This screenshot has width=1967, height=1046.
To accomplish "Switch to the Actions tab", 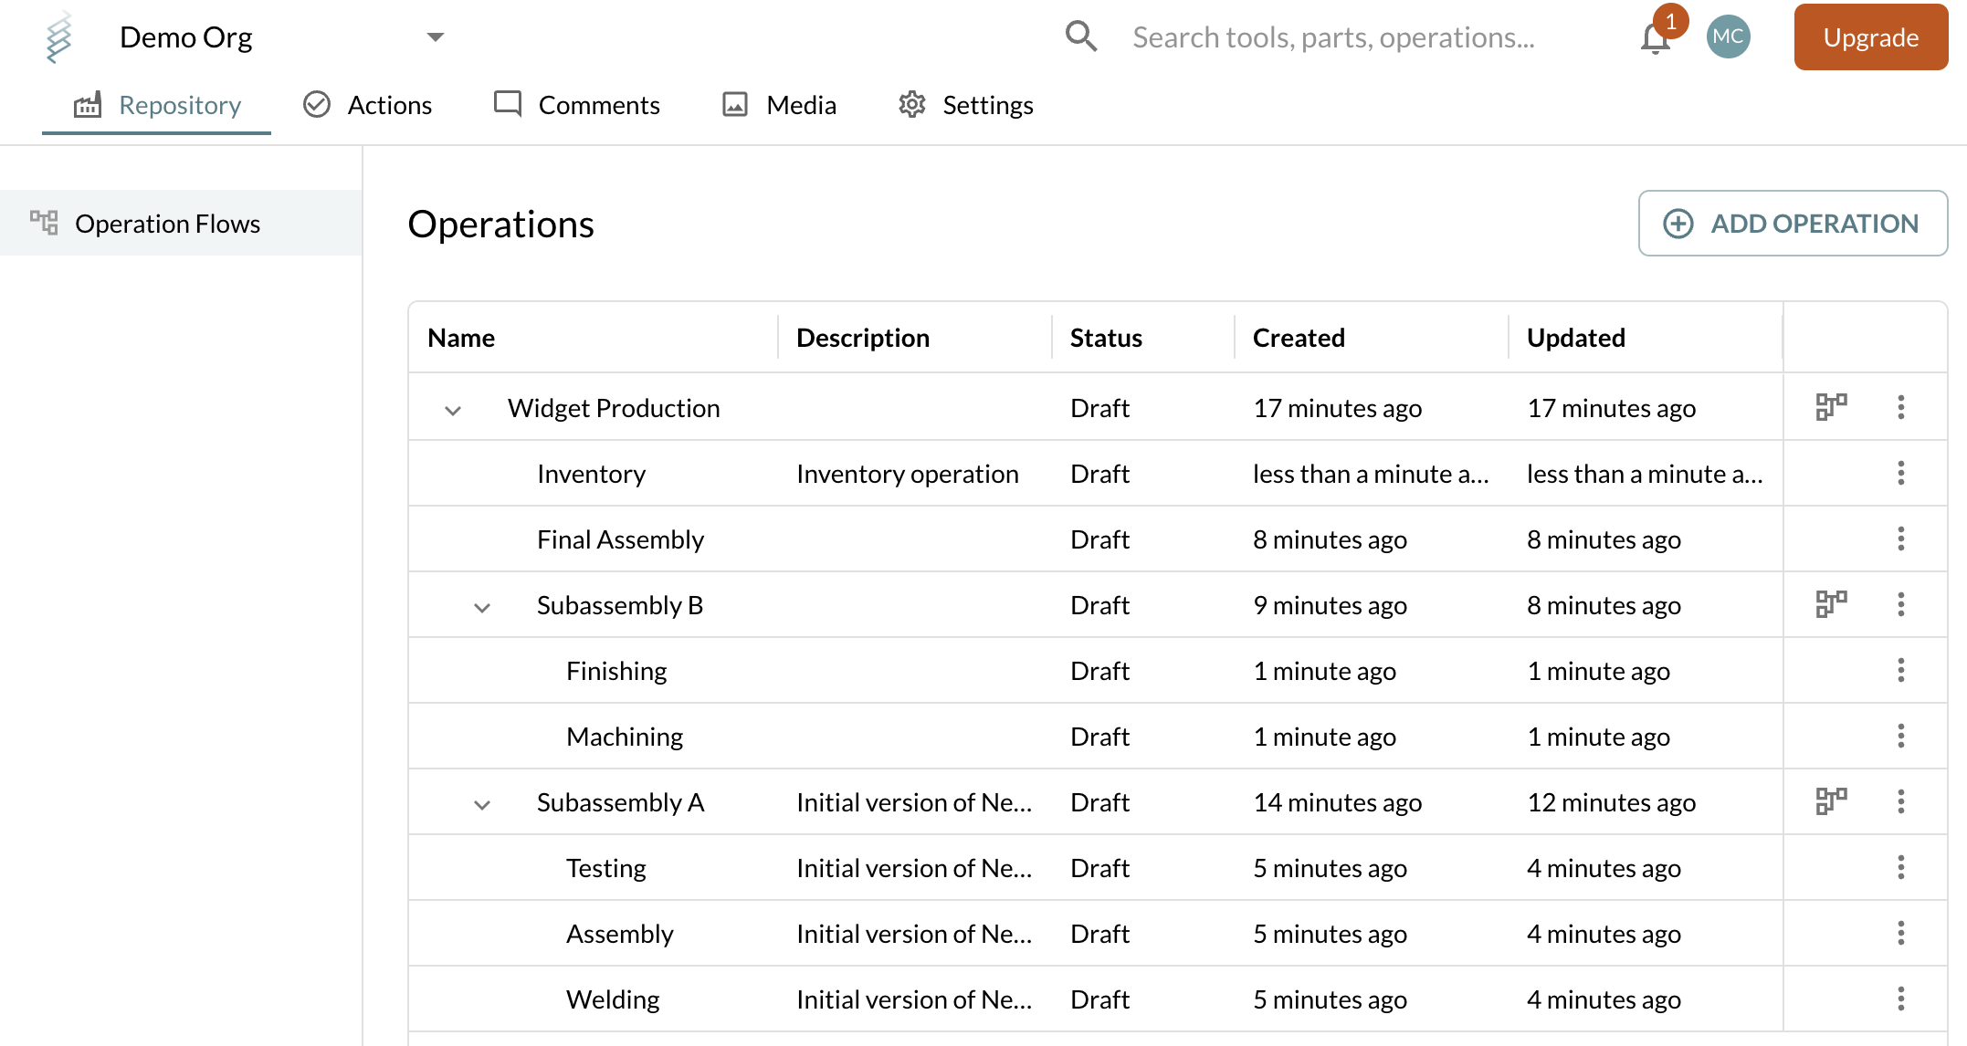I will pos(369,104).
